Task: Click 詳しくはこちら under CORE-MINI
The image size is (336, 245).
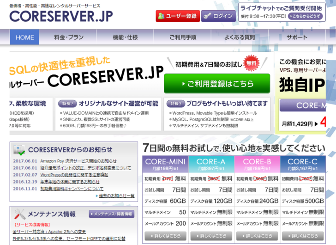Action: click(x=165, y=236)
